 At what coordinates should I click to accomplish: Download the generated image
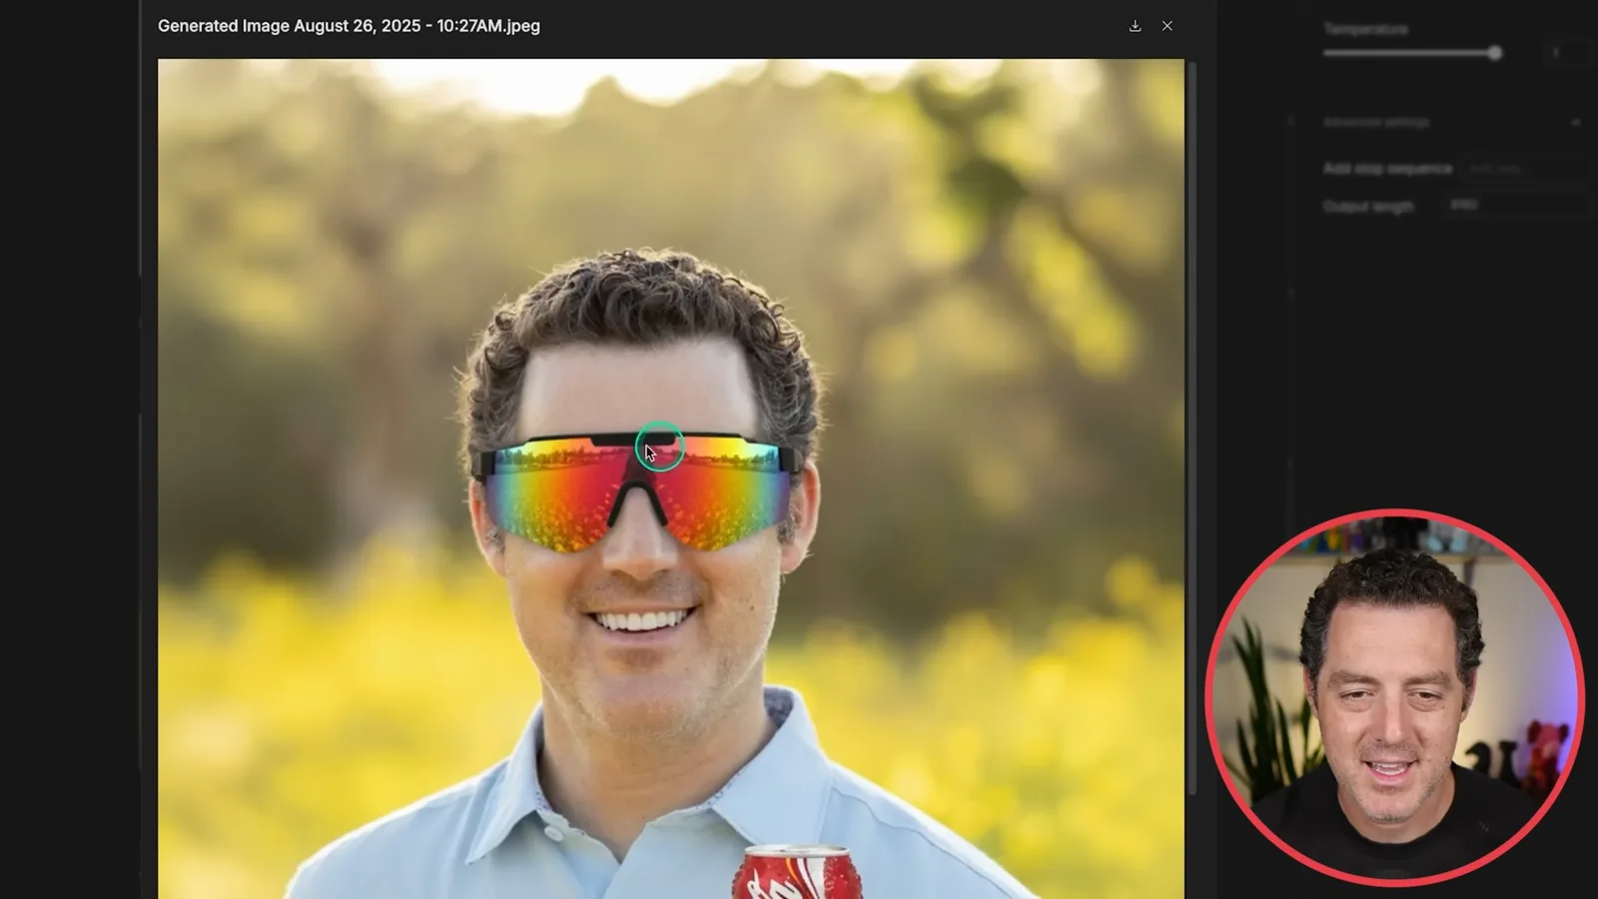coord(1135,26)
